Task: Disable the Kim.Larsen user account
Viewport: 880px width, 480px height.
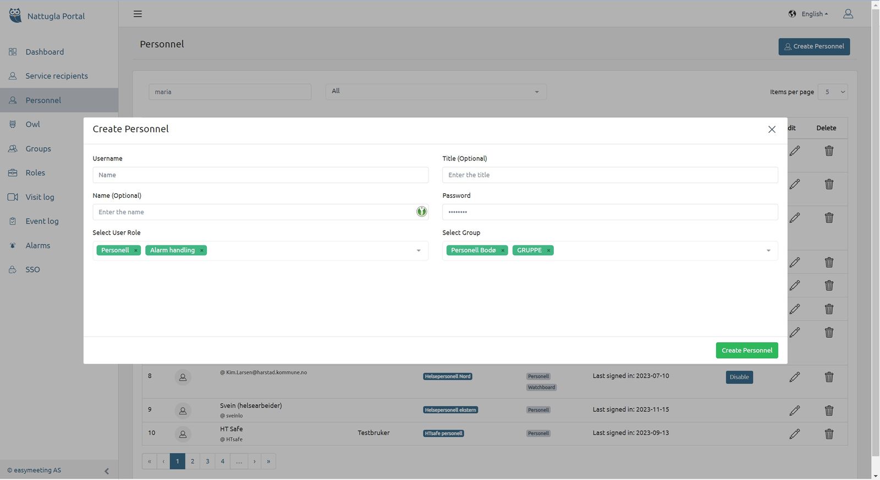Action: [x=739, y=377]
